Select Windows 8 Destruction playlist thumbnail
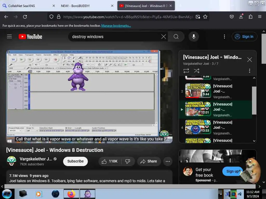The height and width of the screenshot is (199, 266). point(198,109)
